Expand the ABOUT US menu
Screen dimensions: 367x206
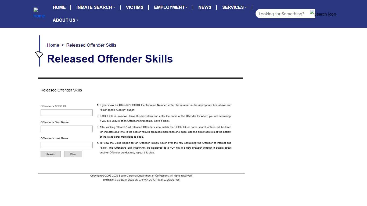65,20
